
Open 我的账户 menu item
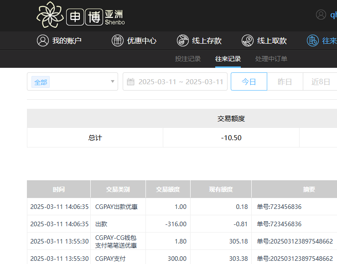(x=67, y=41)
